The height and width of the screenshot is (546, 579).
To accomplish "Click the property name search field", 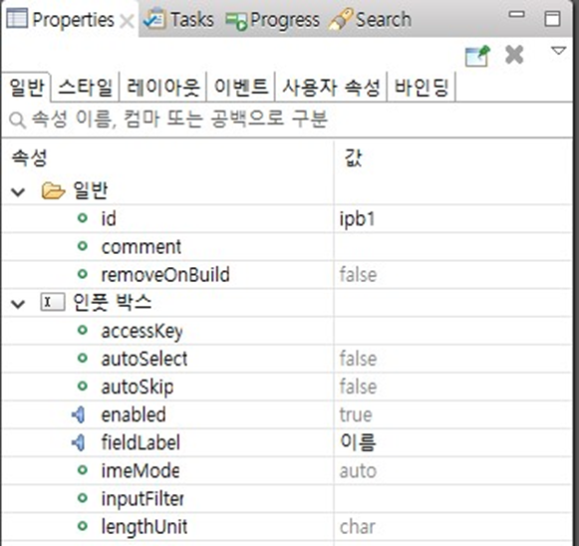I will (287, 120).
